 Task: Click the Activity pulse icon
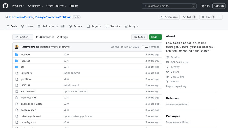(167, 67)
